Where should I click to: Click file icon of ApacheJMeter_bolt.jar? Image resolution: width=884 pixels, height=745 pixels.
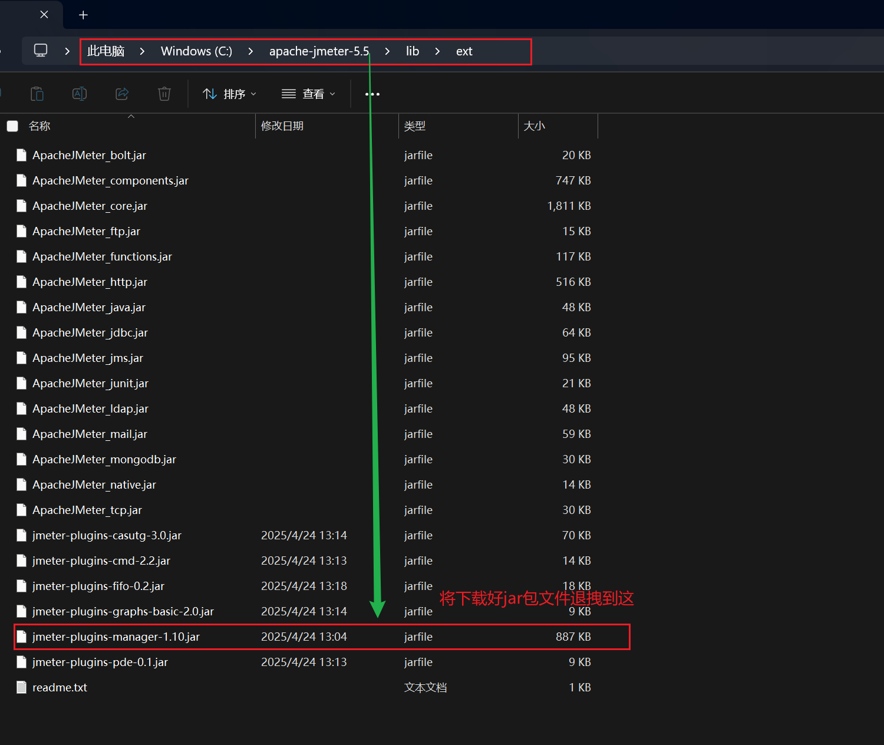point(22,155)
